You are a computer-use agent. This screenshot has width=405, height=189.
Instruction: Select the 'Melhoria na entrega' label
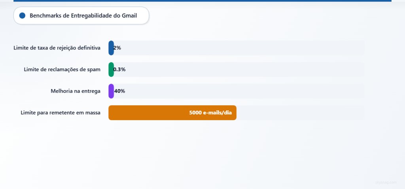(76, 91)
